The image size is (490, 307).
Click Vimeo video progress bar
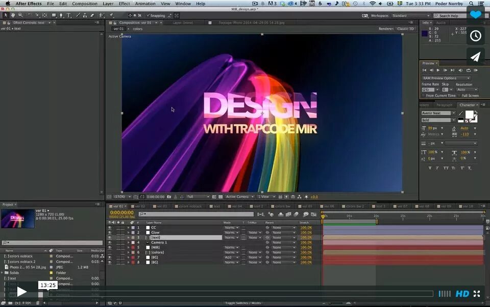(x=240, y=294)
